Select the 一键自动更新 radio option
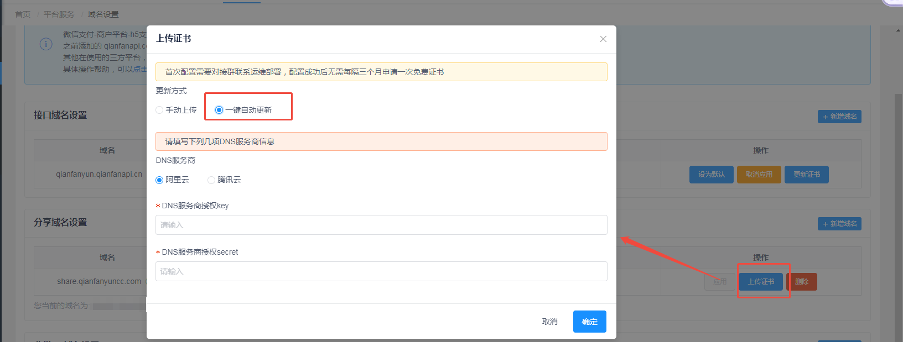Viewport: 903px width, 342px height. coord(243,110)
